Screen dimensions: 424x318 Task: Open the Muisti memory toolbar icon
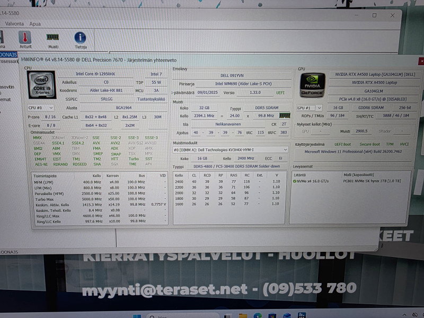pyautogui.click(x=53, y=38)
